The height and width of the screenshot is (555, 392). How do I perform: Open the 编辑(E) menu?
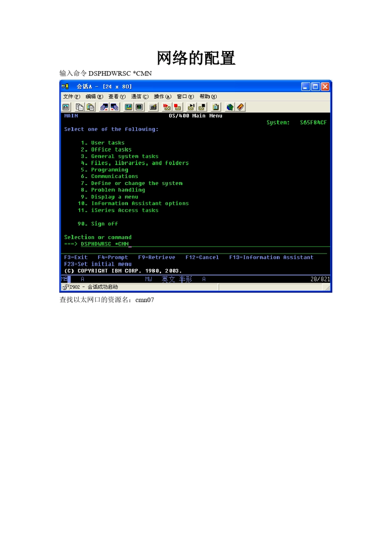94,97
